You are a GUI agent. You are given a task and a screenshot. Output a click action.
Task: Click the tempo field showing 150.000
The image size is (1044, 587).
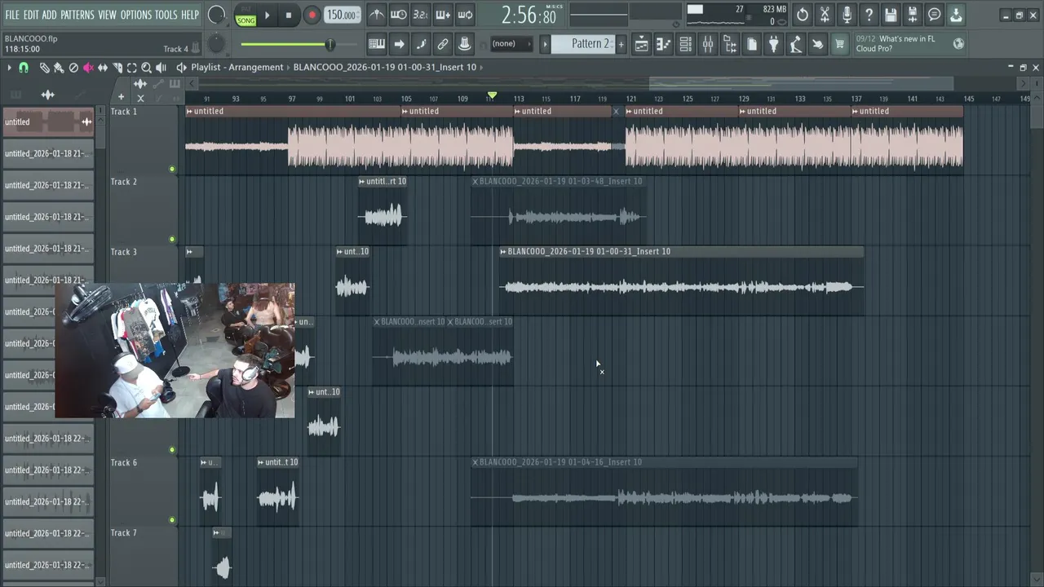(x=342, y=15)
